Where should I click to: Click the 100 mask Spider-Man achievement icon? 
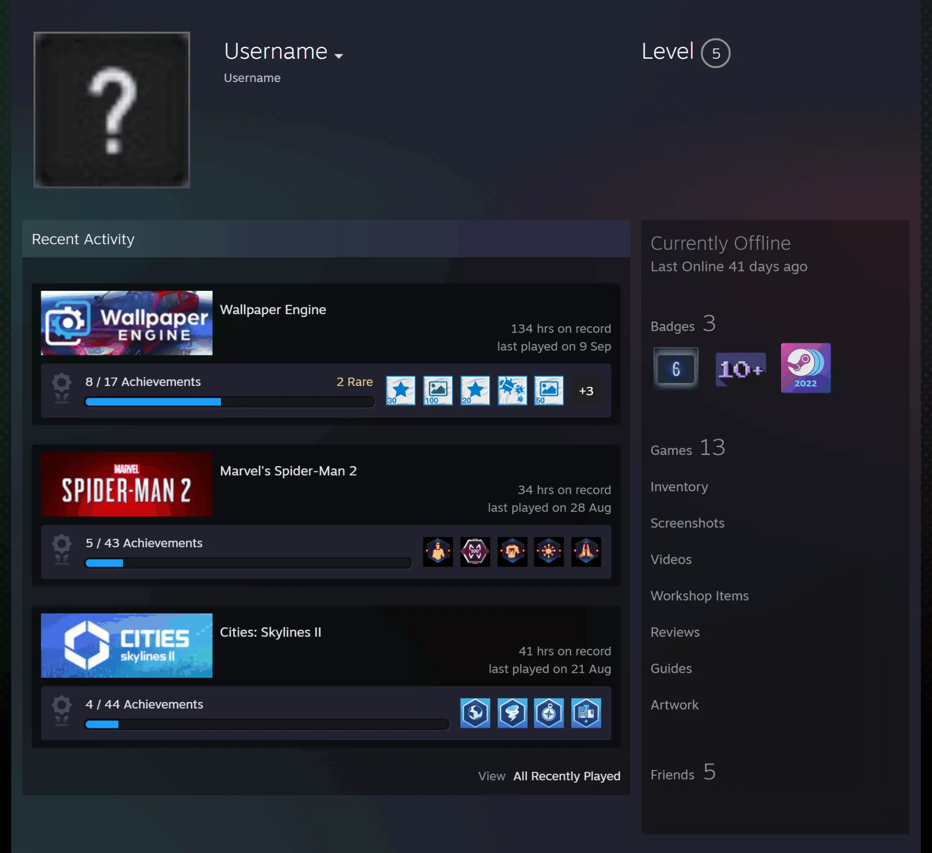pos(475,552)
